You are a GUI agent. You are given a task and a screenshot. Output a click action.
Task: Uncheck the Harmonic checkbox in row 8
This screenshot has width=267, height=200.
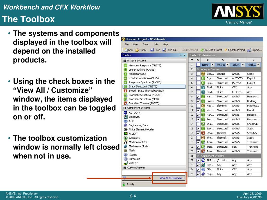tap(198, 97)
